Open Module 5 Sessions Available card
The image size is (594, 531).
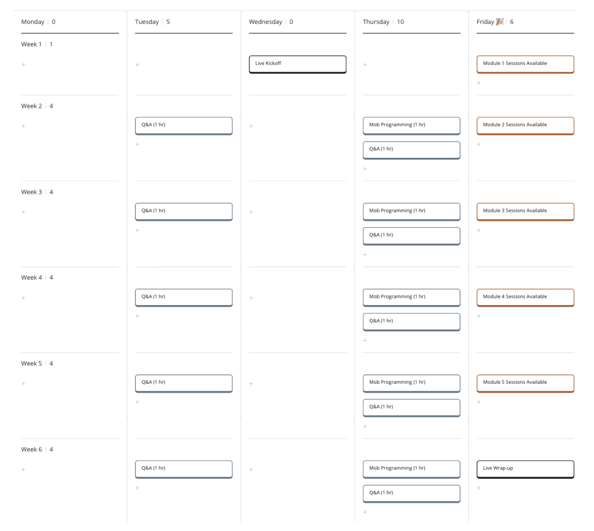point(525,383)
